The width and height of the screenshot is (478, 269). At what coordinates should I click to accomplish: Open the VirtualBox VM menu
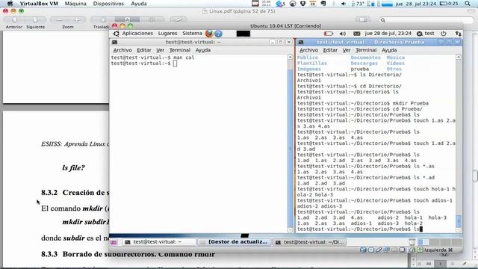coord(39,4)
